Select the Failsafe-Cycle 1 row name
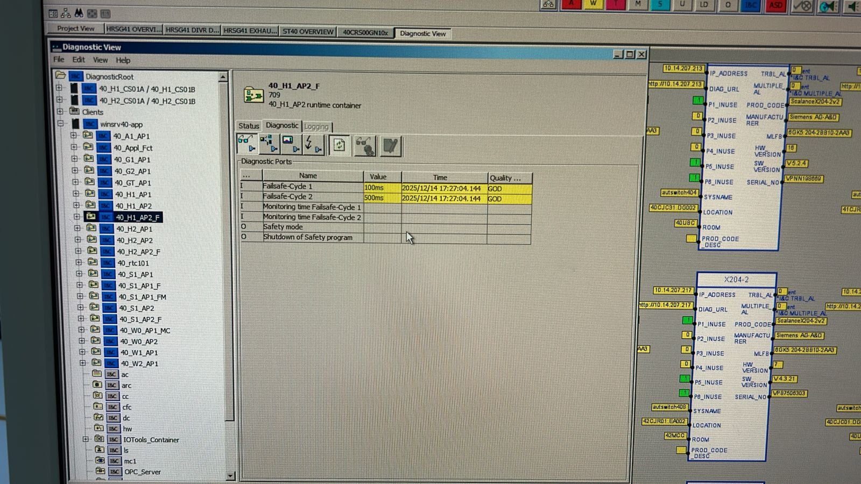Image resolution: width=861 pixels, height=484 pixels. pos(287,186)
